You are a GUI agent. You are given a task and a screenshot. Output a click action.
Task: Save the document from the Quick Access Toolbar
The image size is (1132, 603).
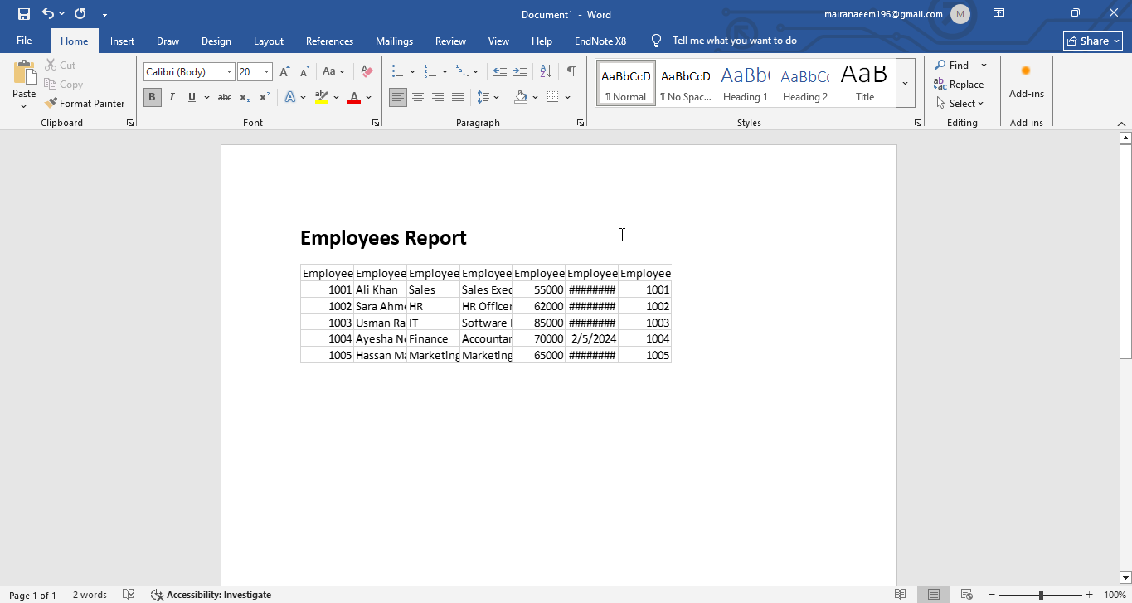point(24,14)
